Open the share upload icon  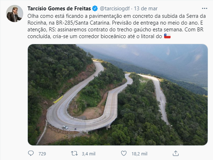176,153
